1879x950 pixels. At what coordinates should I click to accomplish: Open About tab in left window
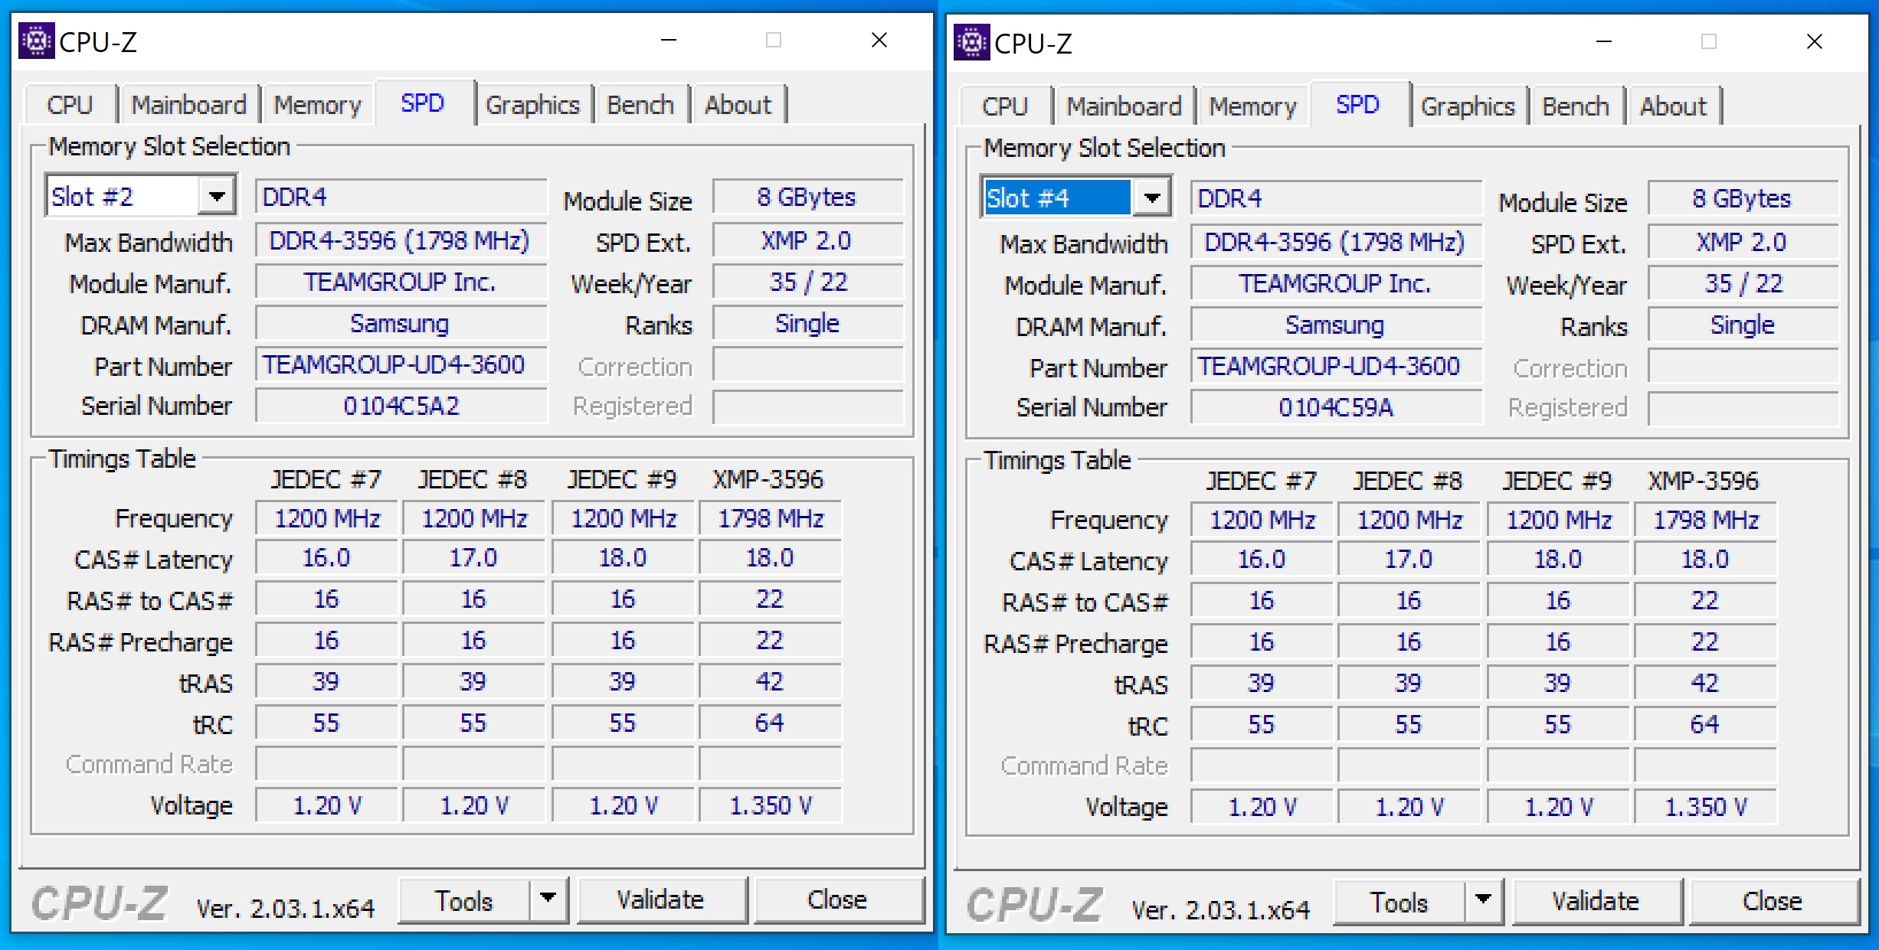[738, 105]
